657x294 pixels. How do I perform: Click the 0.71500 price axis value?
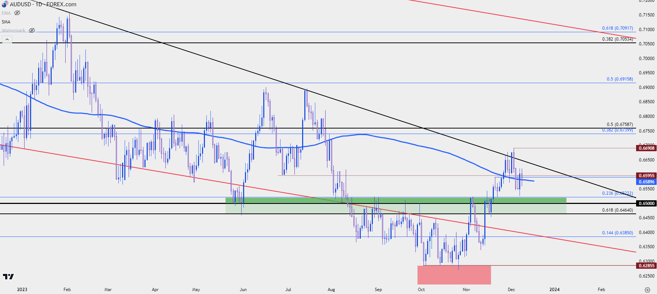(646, 15)
